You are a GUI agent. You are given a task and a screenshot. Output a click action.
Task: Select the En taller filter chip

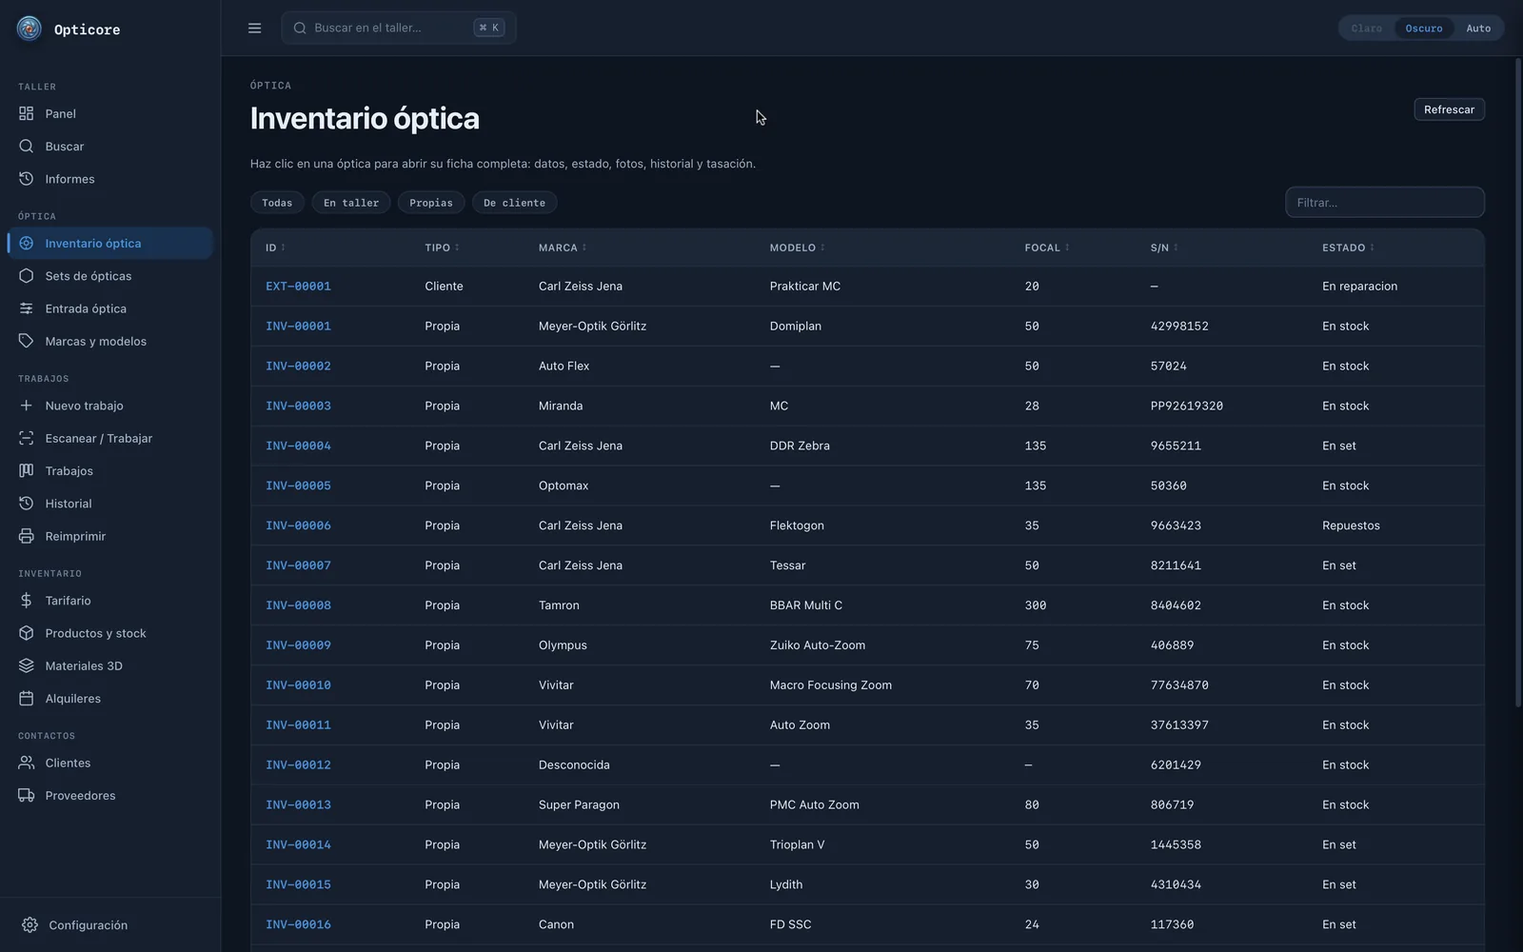click(351, 203)
